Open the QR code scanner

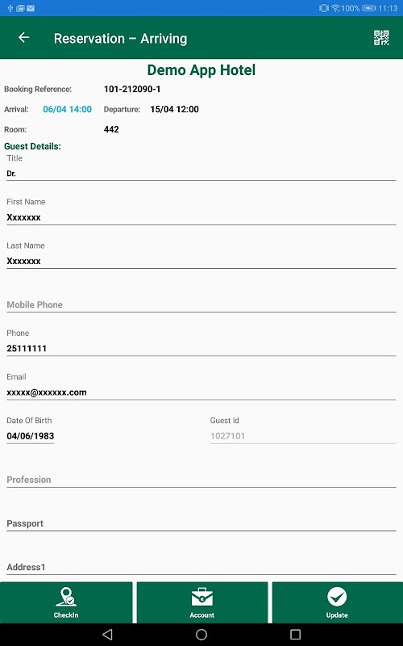(381, 38)
